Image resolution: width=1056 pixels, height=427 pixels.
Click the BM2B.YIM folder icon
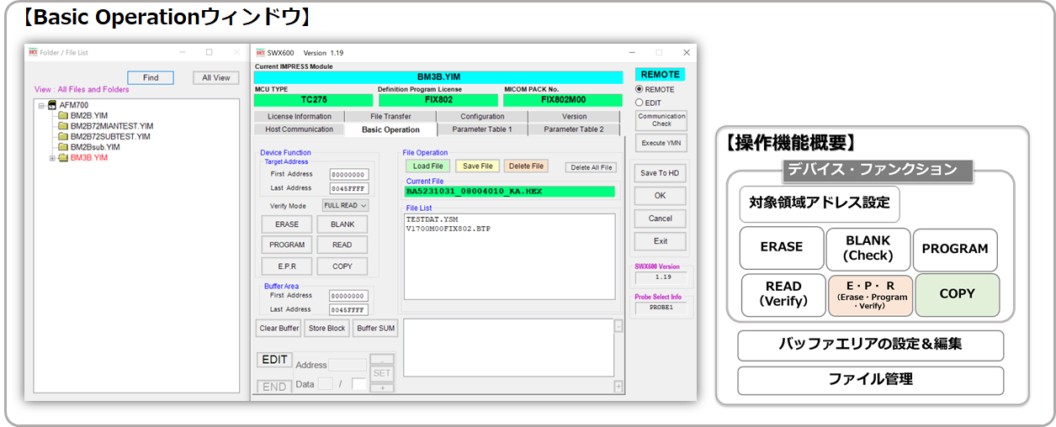coord(62,116)
